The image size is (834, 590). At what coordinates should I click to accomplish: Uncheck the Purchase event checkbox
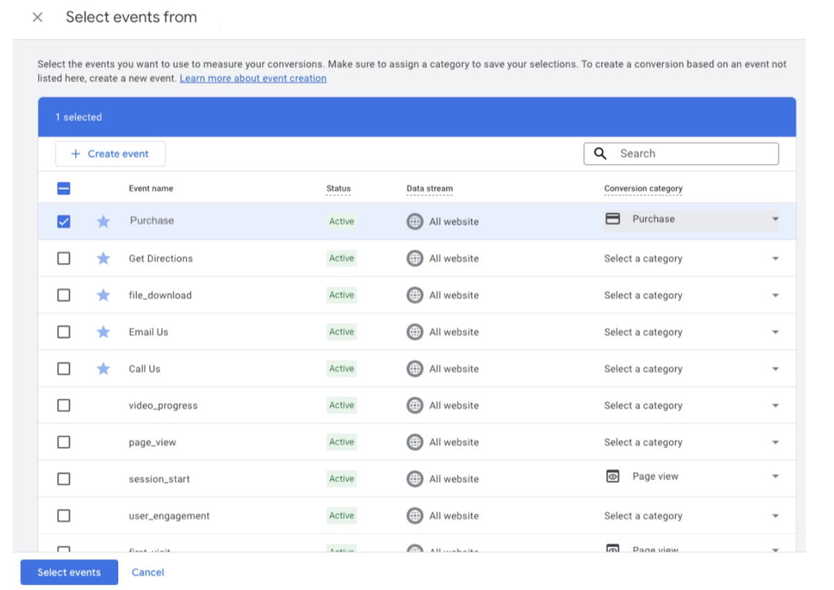(x=63, y=221)
